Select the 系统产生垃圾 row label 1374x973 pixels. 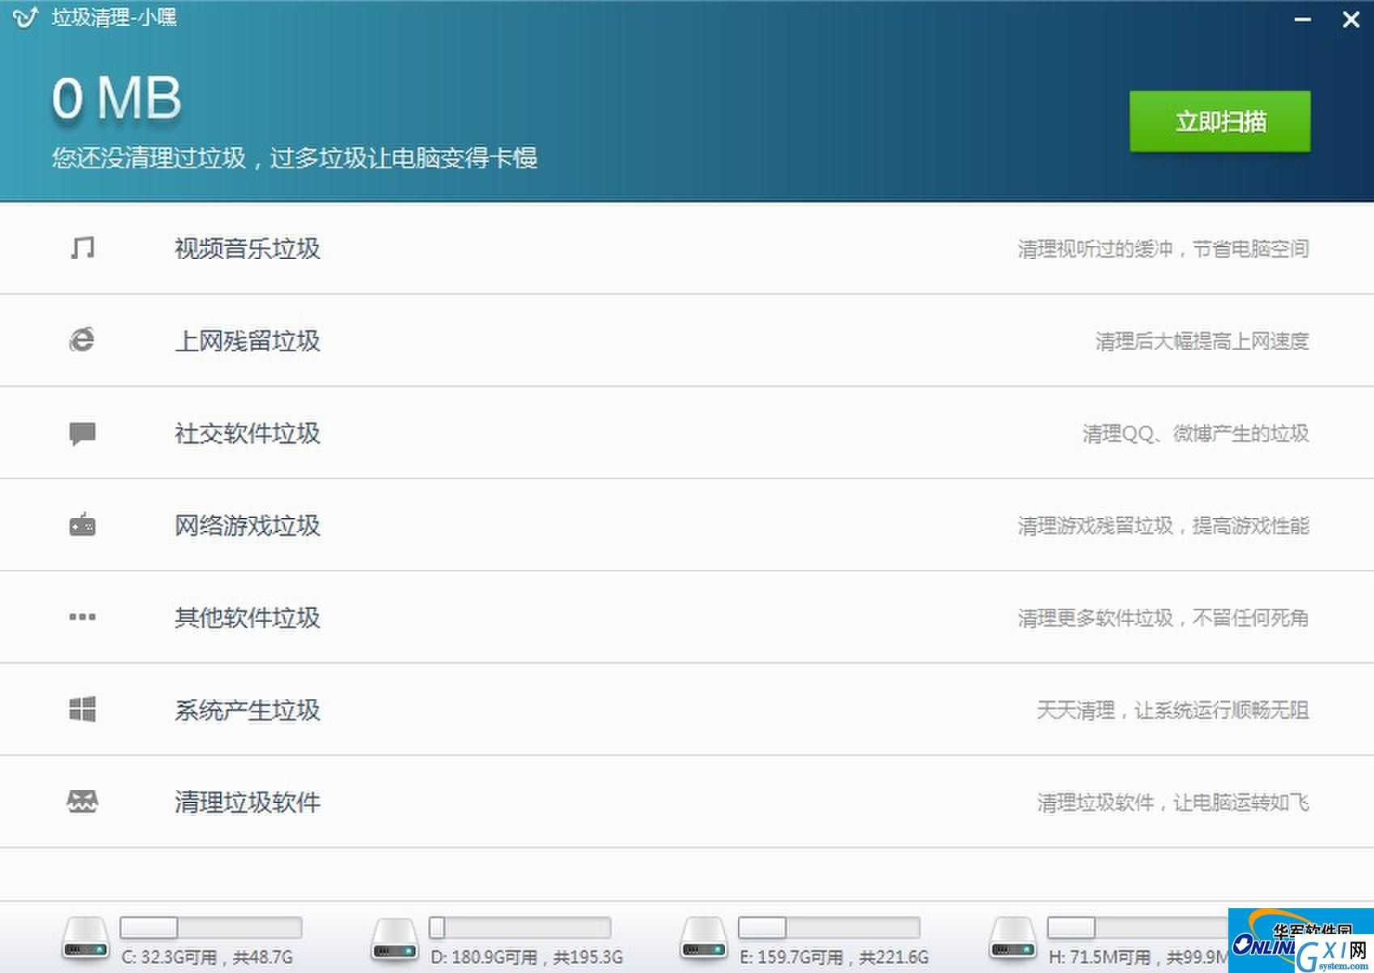(248, 710)
